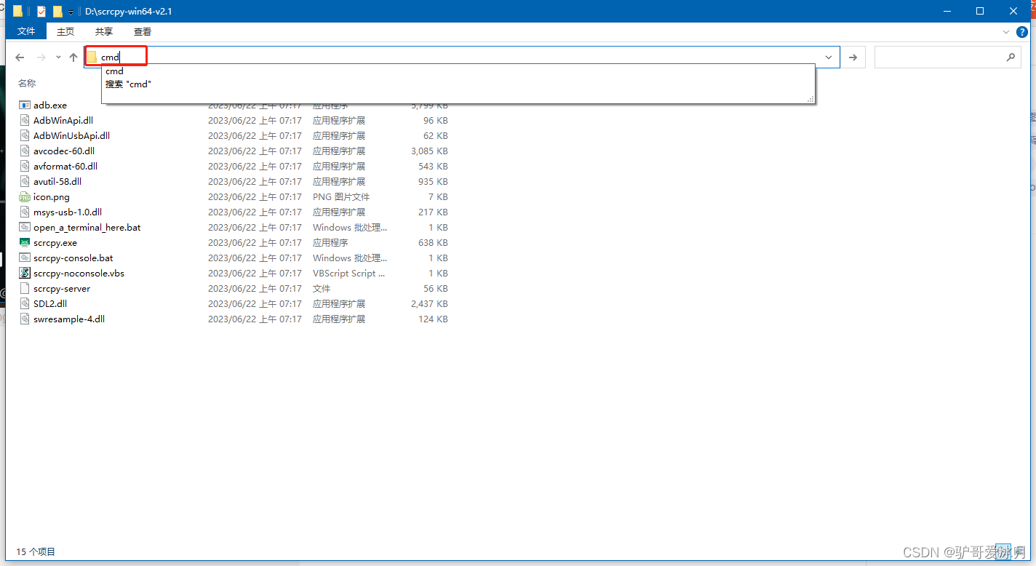Open the 文件 menu tab
Screen dimensions: 1036x566
(26, 31)
